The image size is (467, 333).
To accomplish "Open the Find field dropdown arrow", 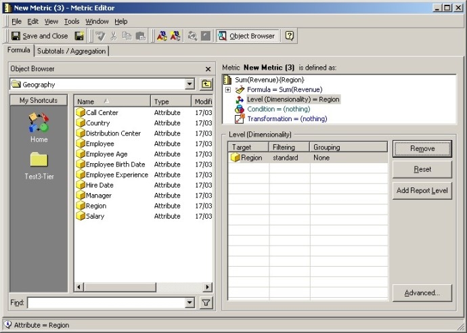I will tap(190, 303).
